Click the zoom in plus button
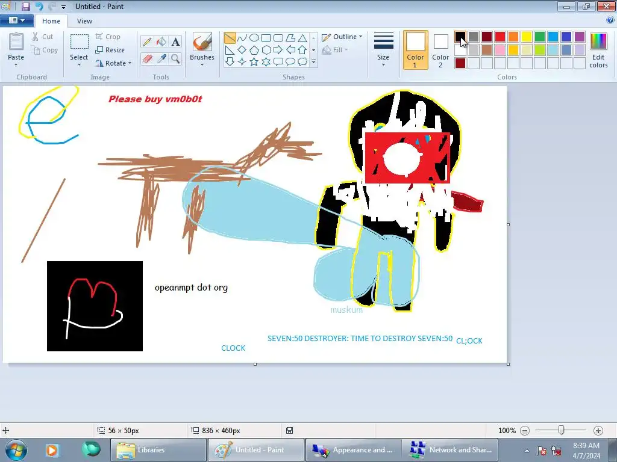 pyautogui.click(x=598, y=431)
